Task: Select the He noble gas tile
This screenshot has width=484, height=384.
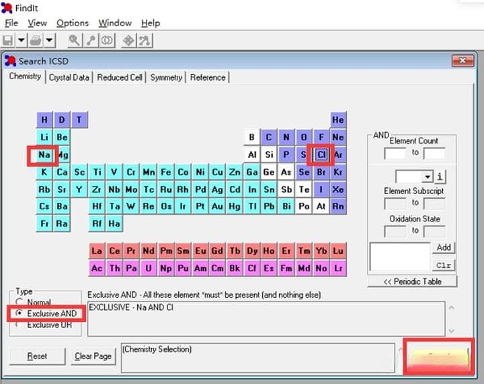Action: coord(338,119)
